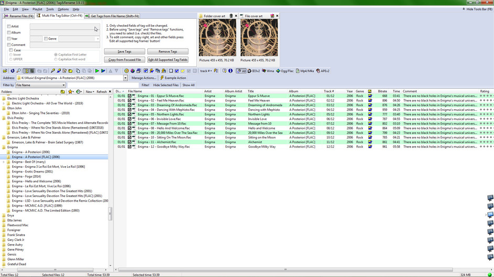Select the All tag types filter
The height and width of the screenshot is (277, 494).
coord(241,71)
